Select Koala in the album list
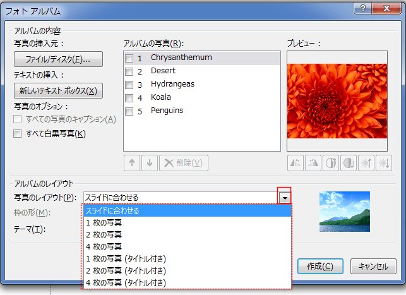The image size is (406, 295). pos(202,98)
